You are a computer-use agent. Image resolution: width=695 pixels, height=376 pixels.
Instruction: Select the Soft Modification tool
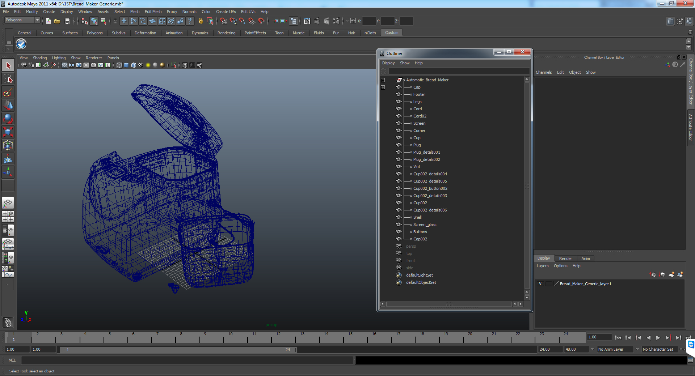point(8,159)
